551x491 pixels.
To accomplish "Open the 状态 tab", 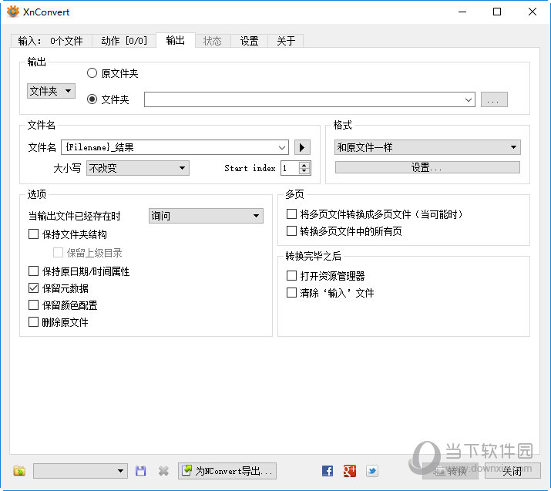I will pos(213,41).
